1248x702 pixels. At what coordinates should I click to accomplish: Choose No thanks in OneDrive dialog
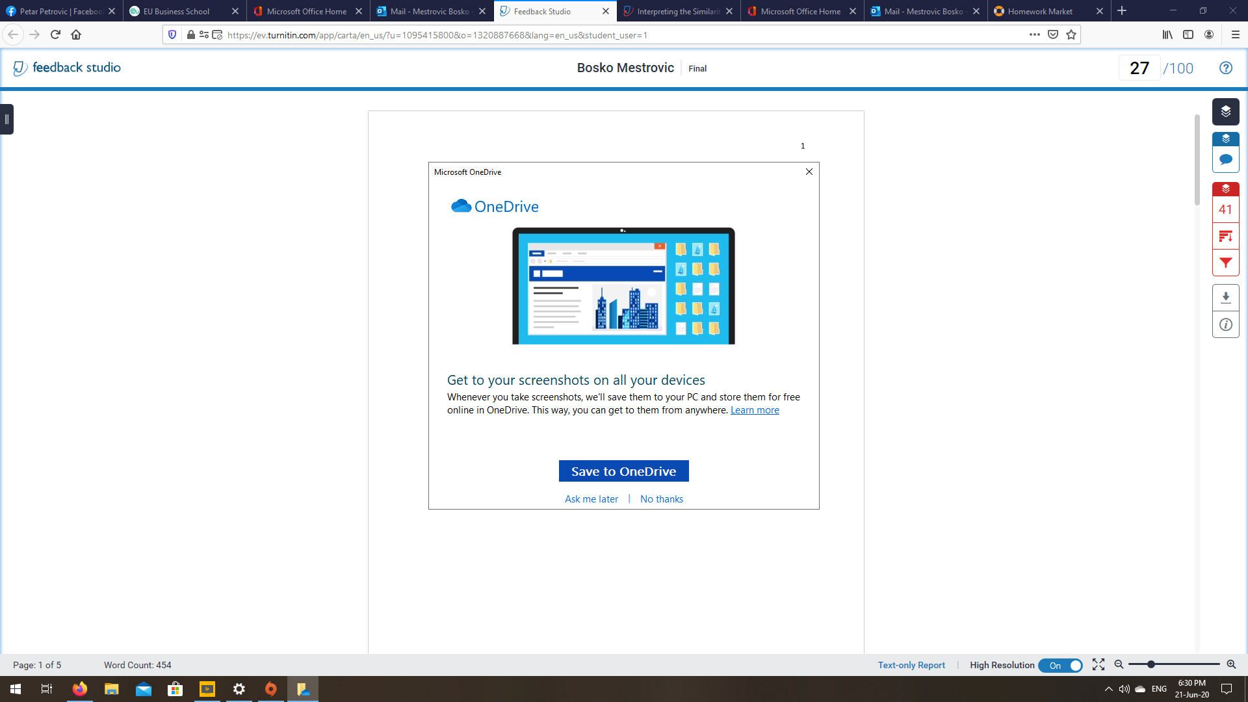(662, 499)
